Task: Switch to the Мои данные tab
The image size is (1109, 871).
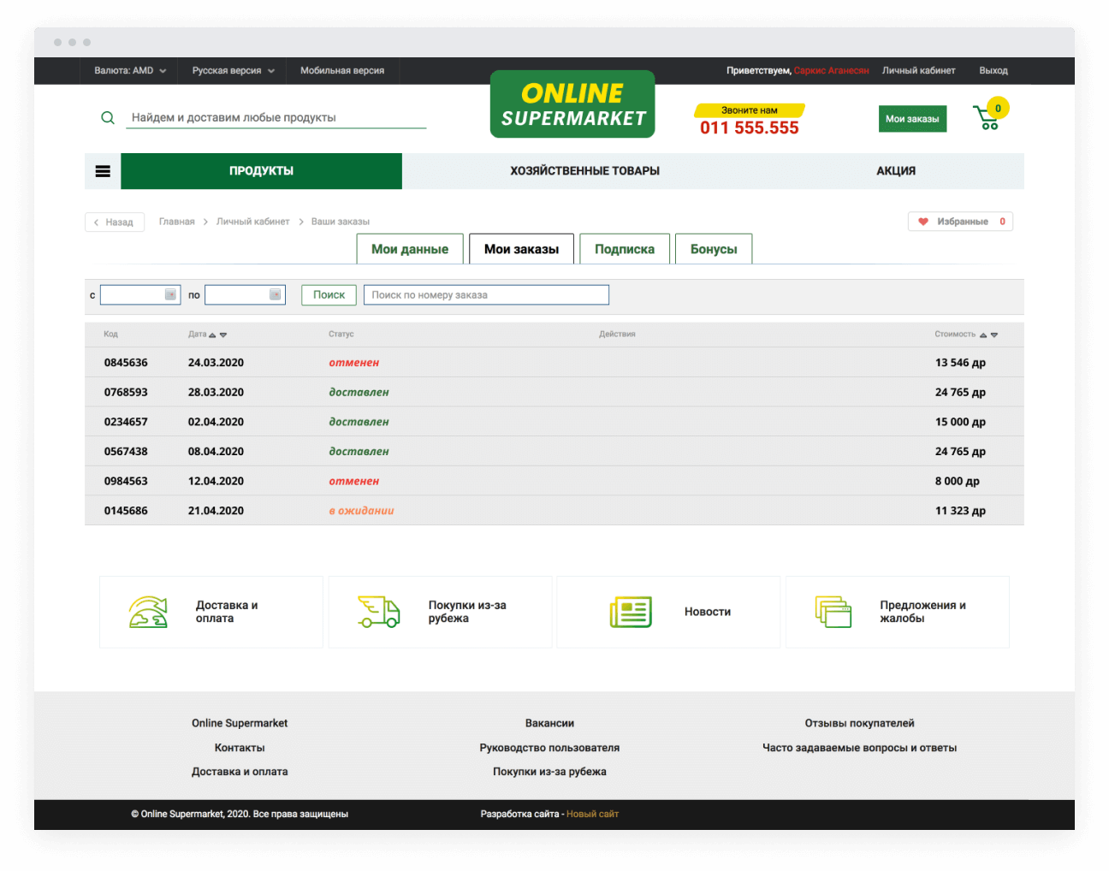Action: point(410,249)
